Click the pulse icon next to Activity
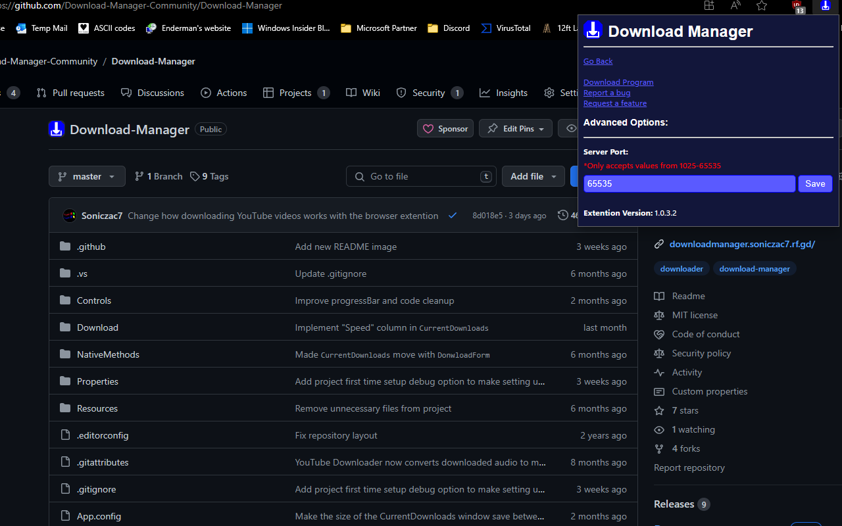 (x=659, y=373)
